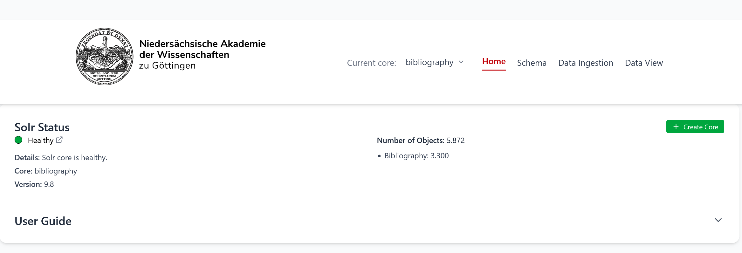Click the Solr Status heading
Screen dimensions: 742x253
pyautogui.click(x=42, y=127)
